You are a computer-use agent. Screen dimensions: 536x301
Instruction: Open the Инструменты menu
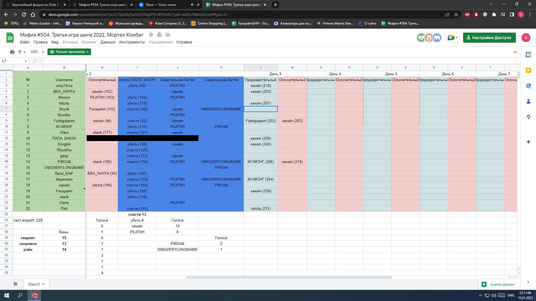tap(132, 42)
